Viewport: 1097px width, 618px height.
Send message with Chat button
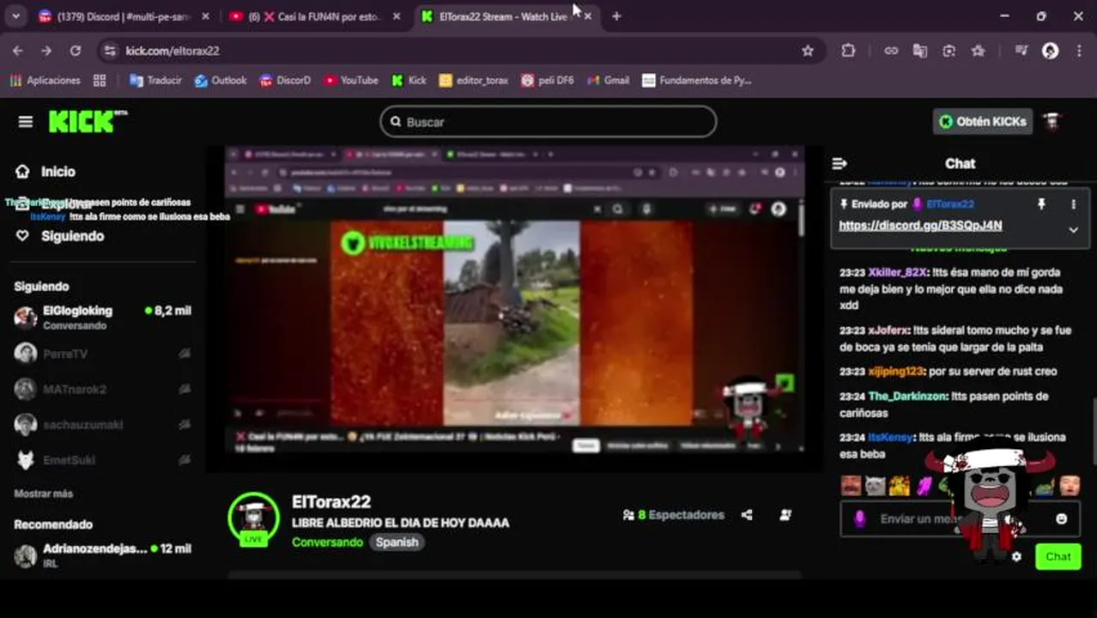(1058, 557)
